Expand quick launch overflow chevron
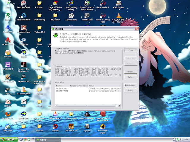Viewport: 190px width, 142px height. coord(33,139)
